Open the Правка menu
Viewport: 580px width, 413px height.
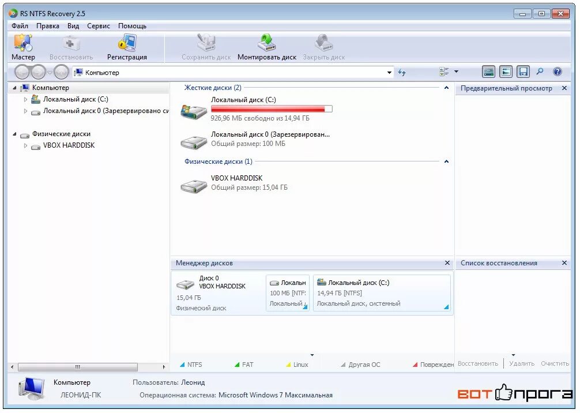(x=48, y=26)
